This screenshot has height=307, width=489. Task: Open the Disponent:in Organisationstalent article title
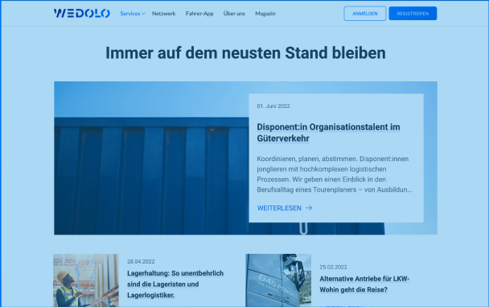[x=328, y=133]
